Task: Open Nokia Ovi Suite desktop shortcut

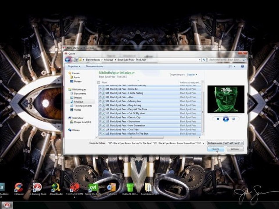Action: tap(93, 189)
